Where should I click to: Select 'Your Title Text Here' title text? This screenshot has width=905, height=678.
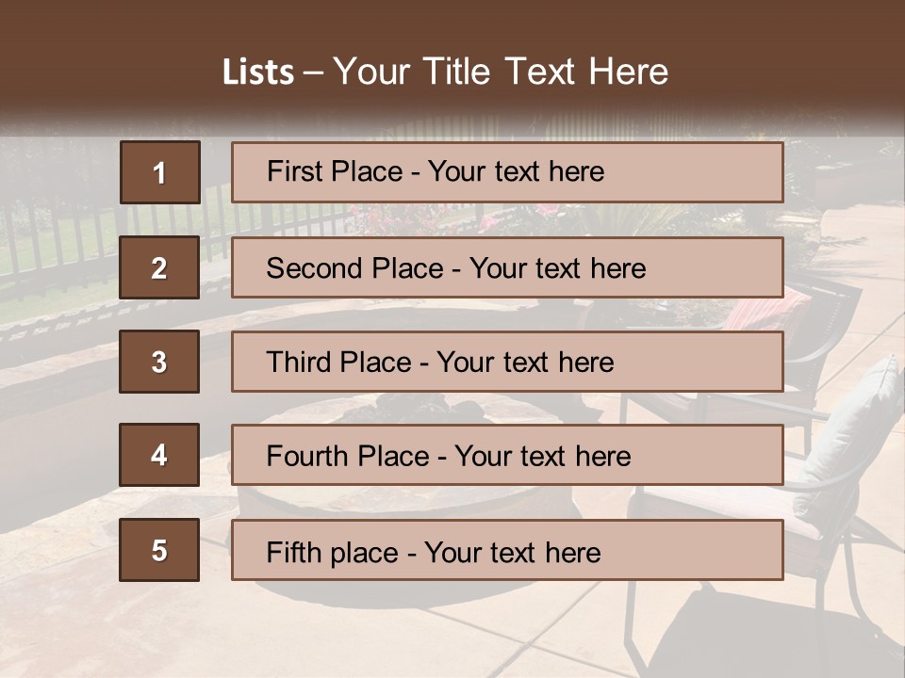pyautogui.click(x=500, y=73)
